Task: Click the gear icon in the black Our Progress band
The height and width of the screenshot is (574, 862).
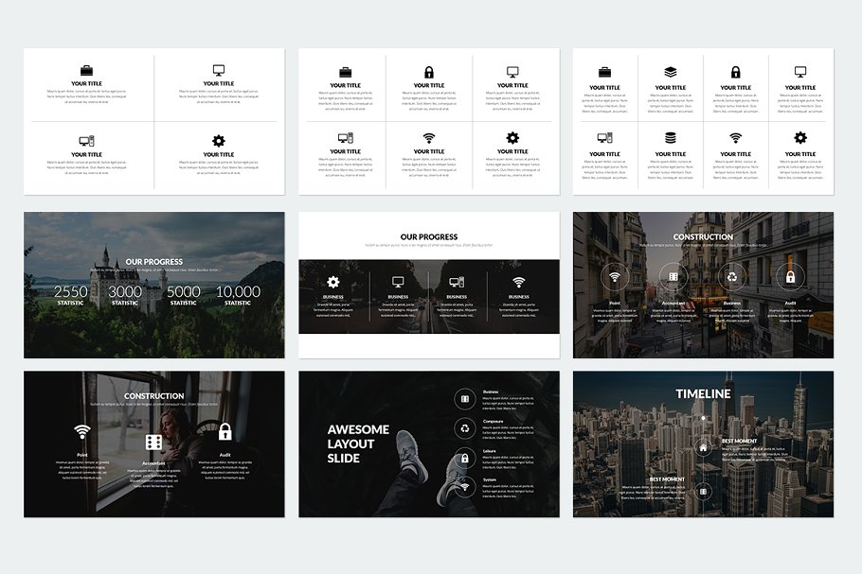Action: (332, 282)
